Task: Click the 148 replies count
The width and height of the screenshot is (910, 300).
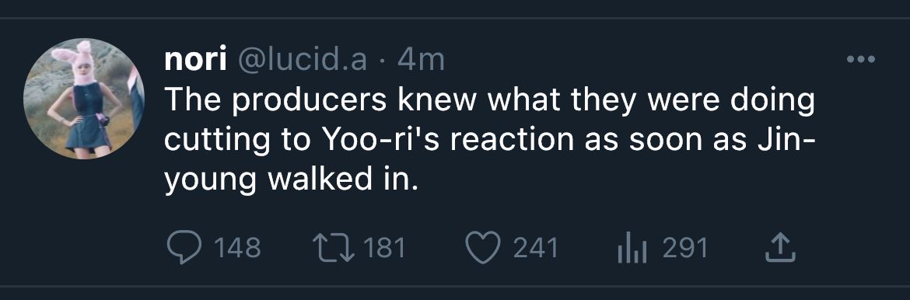Action: (x=238, y=249)
